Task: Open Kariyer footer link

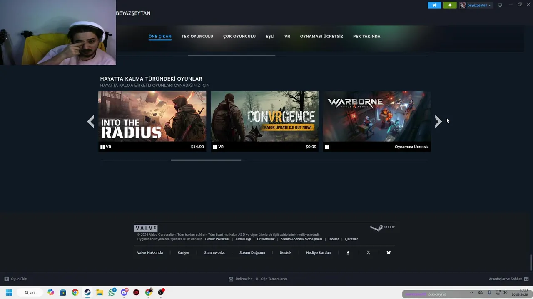Action: tap(184, 252)
